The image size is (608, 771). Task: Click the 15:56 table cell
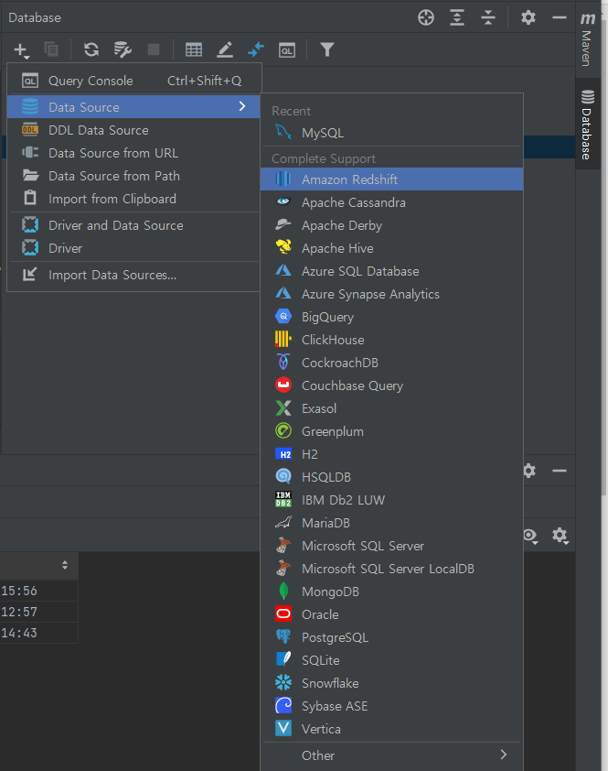pyautogui.click(x=38, y=591)
